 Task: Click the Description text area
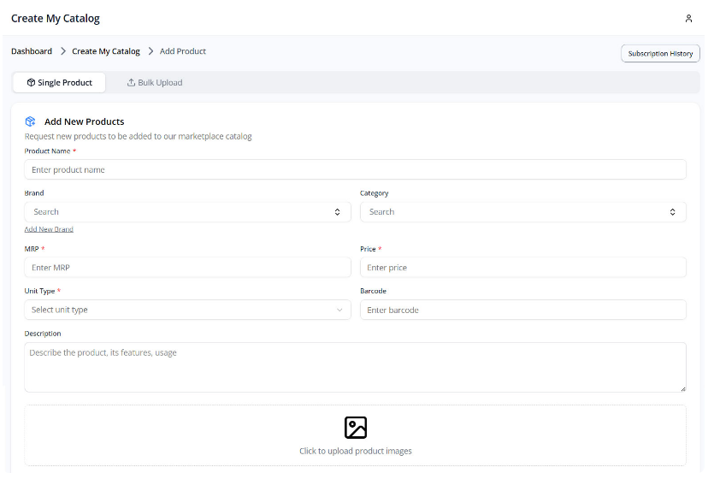tap(355, 367)
